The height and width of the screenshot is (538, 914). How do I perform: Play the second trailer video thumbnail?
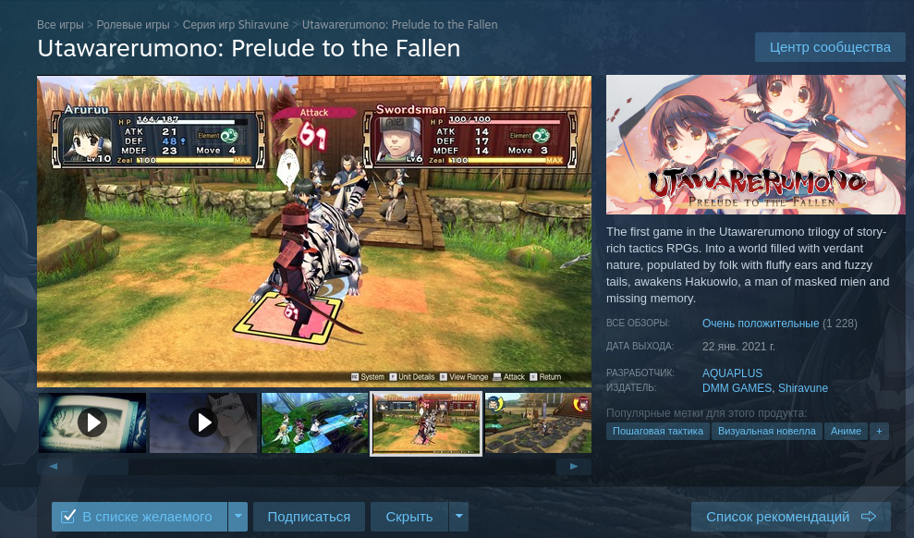(x=203, y=422)
